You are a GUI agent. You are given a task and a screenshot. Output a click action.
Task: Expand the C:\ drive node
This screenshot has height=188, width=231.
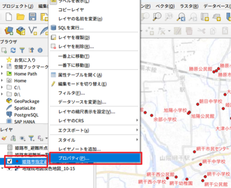pyautogui.click(x=2, y=87)
